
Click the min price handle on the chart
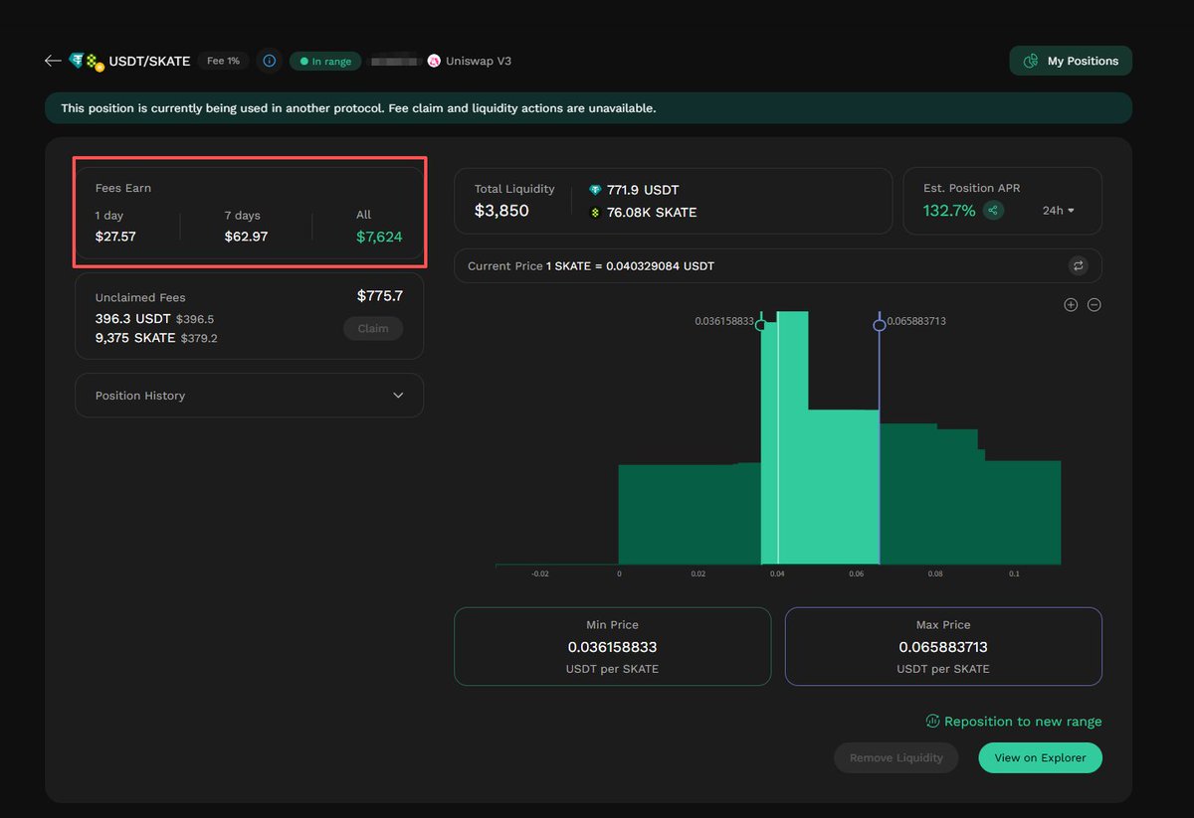pos(761,324)
